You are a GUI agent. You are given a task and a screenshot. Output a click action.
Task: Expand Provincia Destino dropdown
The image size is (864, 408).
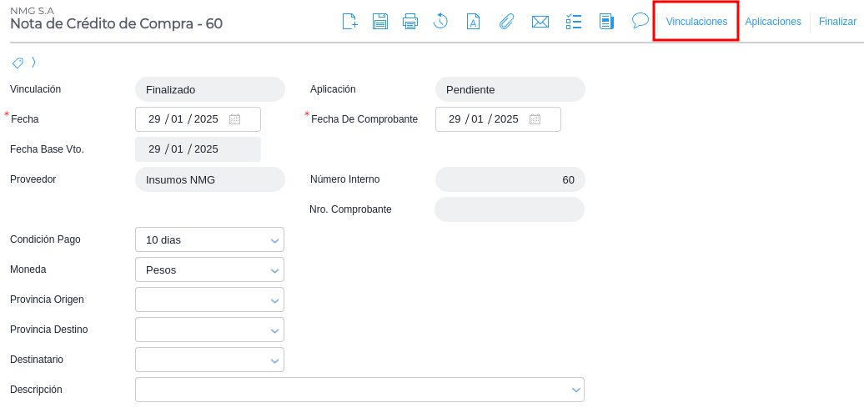coord(209,330)
